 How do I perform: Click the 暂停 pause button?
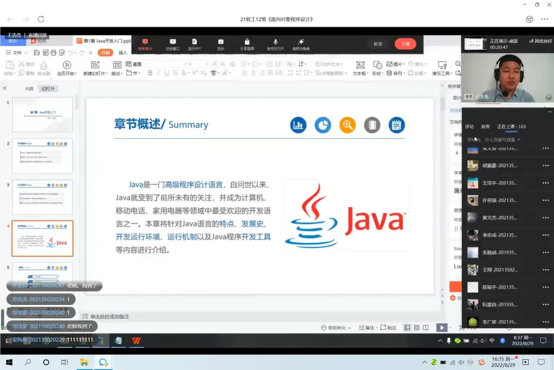pos(378,44)
